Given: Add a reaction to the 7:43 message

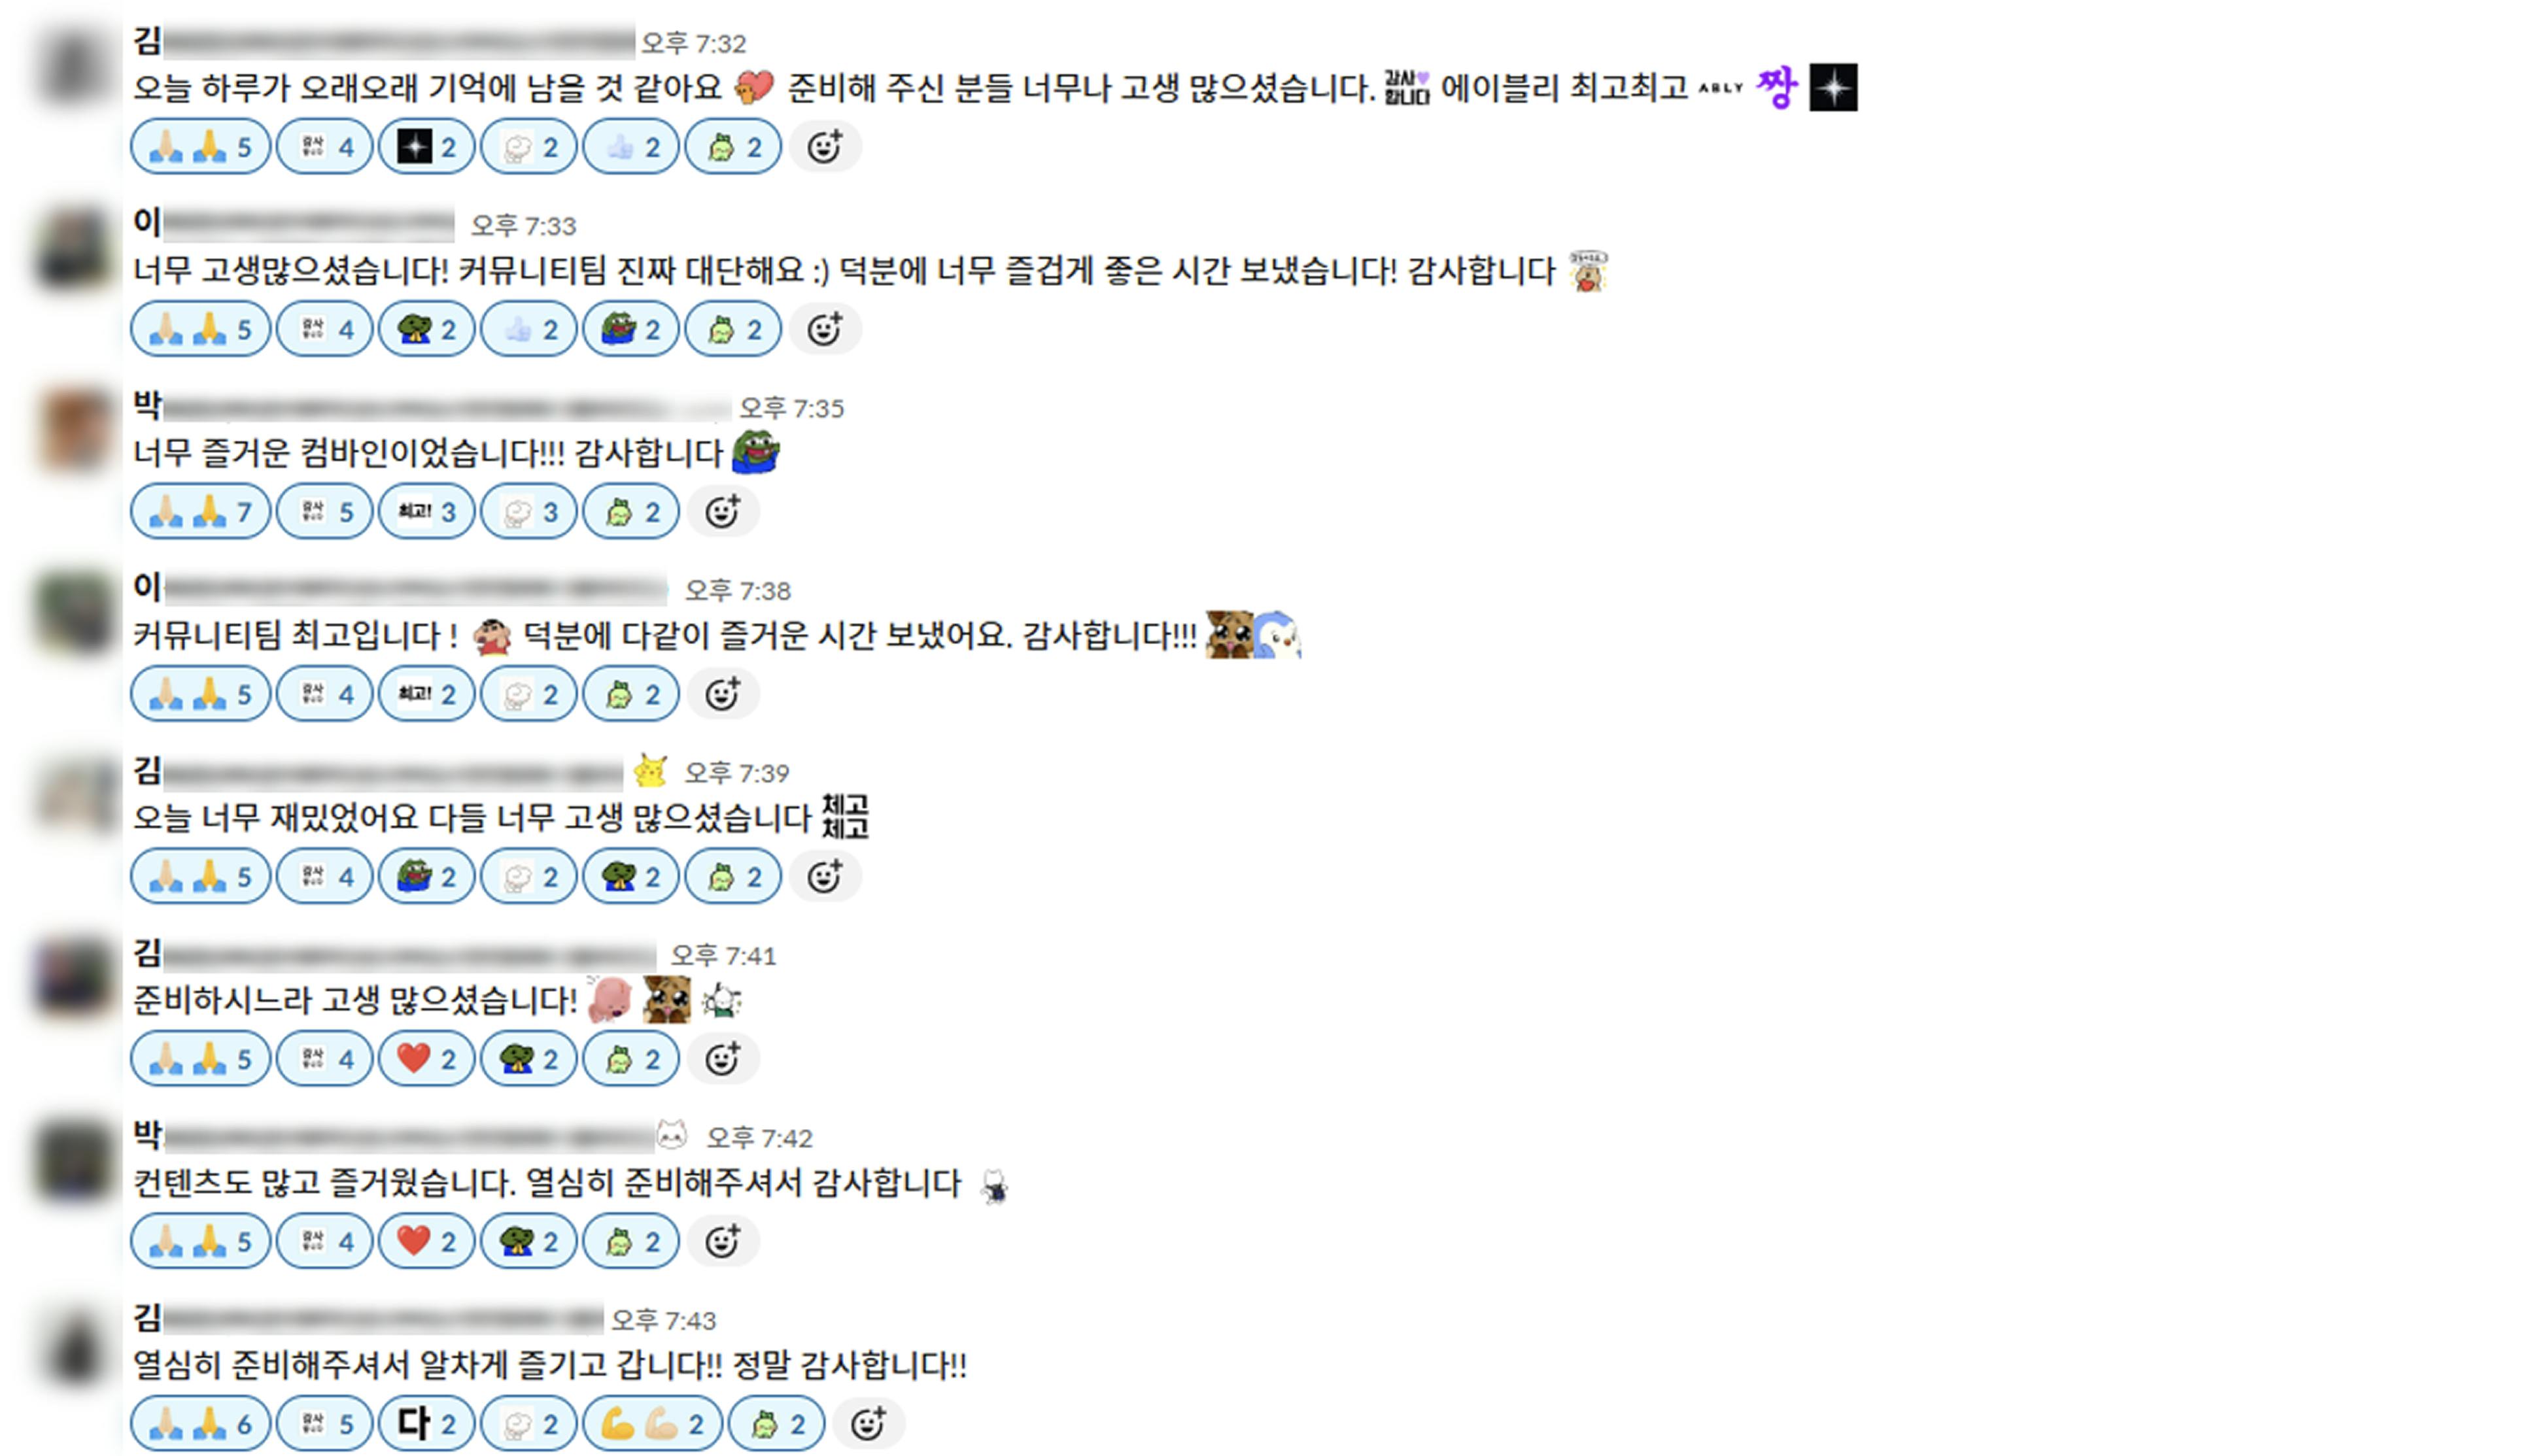Looking at the screenshot, I should (x=868, y=1423).
